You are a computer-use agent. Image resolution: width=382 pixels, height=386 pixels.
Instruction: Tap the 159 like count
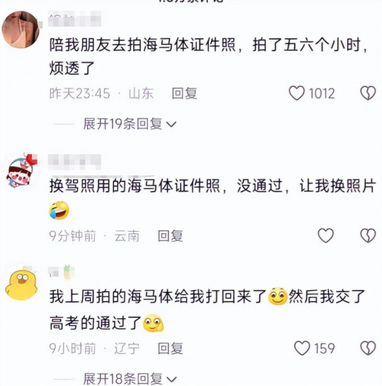coord(325,348)
